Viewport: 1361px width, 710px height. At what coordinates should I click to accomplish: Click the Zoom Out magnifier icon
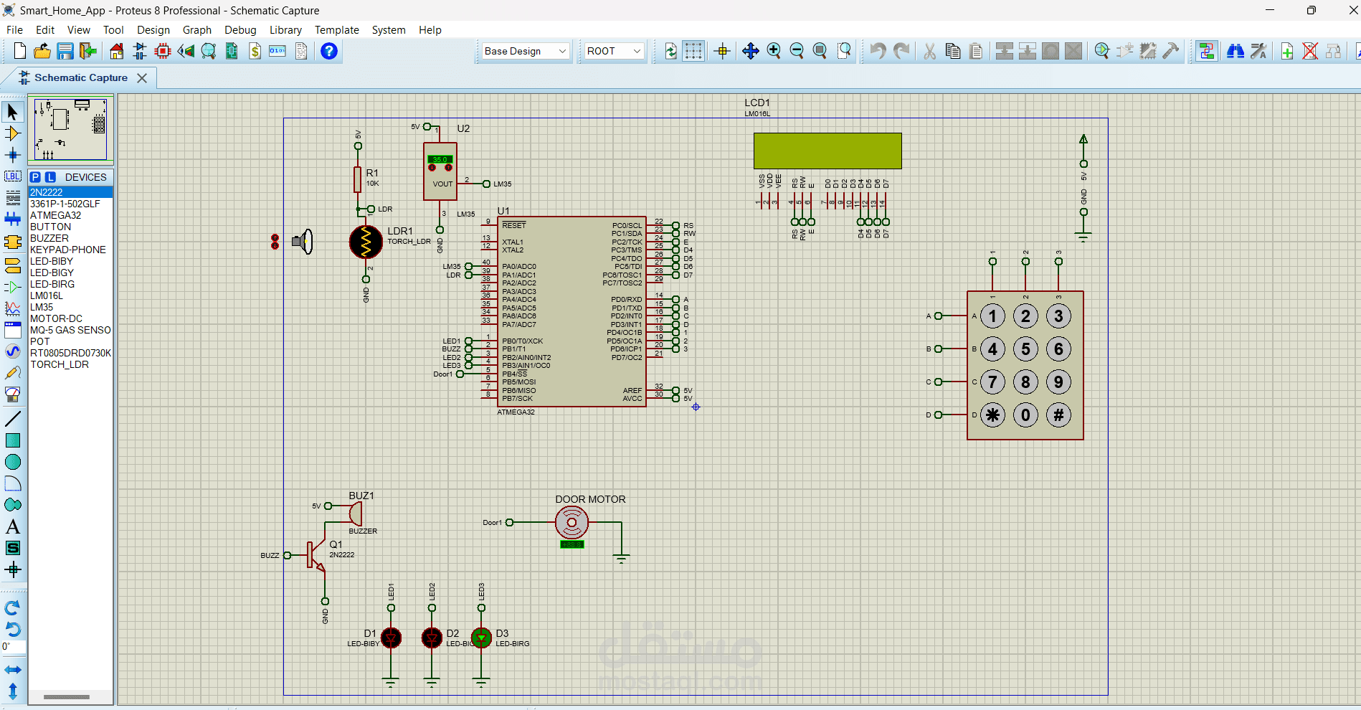tap(797, 51)
